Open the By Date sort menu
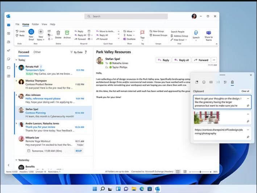257x193 pixels. (76, 52)
